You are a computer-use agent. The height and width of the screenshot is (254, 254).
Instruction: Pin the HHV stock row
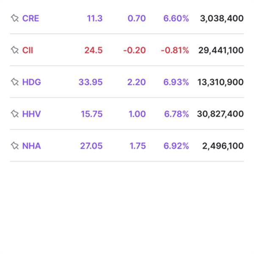15,114
